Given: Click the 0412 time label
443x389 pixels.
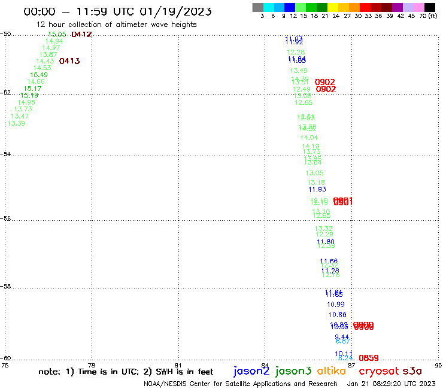Looking at the screenshot, I should coord(81,35).
